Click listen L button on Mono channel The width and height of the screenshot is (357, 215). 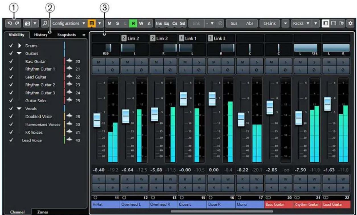coord(243,70)
